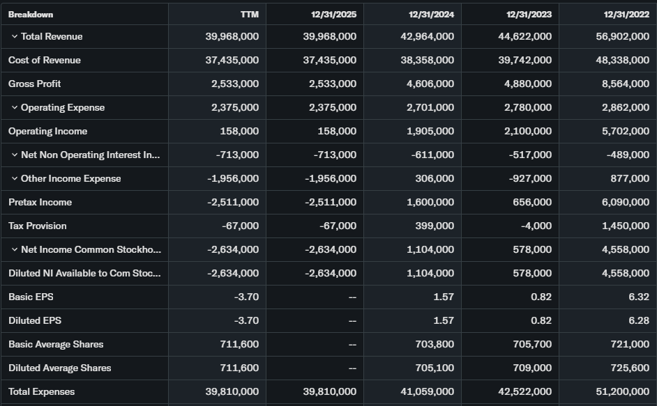This screenshot has height=406, width=657.
Task: Click the 12/31/2024 column header
Action: (x=431, y=14)
